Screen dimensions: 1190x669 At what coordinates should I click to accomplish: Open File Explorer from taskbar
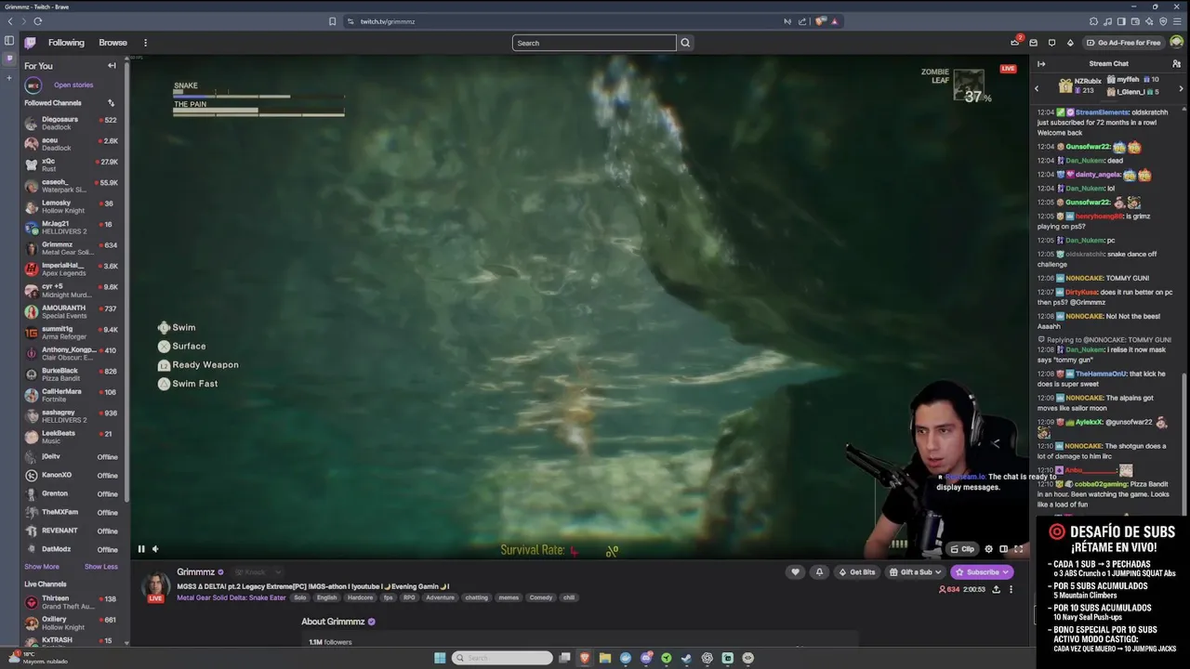(x=605, y=658)
